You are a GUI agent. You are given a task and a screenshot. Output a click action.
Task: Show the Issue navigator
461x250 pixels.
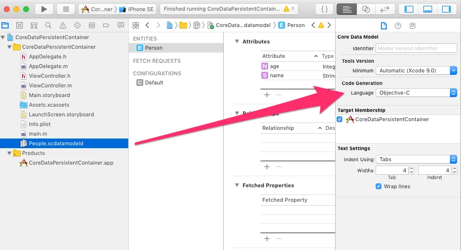click(x=63, y=25)
